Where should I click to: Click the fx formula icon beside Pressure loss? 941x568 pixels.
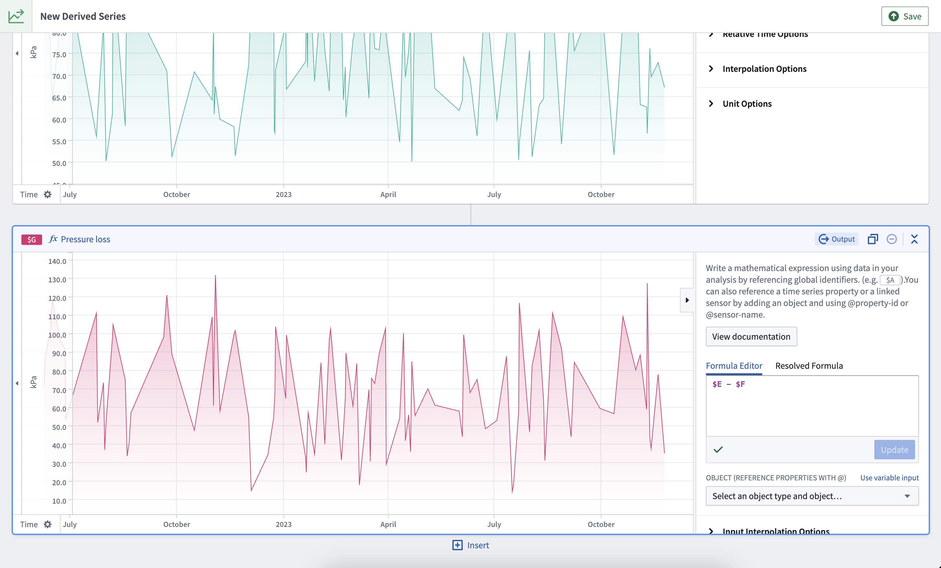point(53,239)
